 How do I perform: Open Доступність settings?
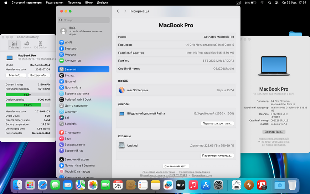click(x=84, y=87)
